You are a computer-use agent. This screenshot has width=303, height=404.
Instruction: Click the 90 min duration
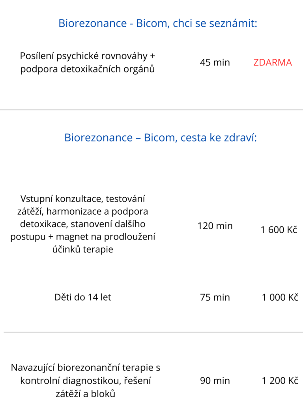pos(215,381)
